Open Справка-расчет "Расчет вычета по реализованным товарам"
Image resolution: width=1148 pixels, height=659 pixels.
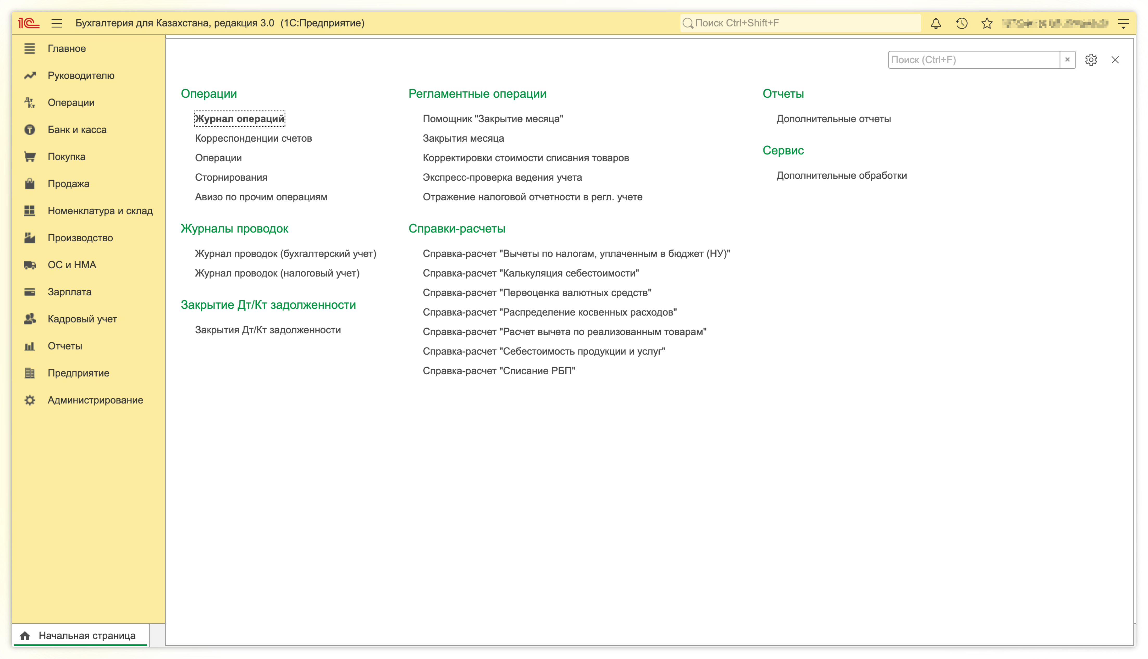click(564, 332)
